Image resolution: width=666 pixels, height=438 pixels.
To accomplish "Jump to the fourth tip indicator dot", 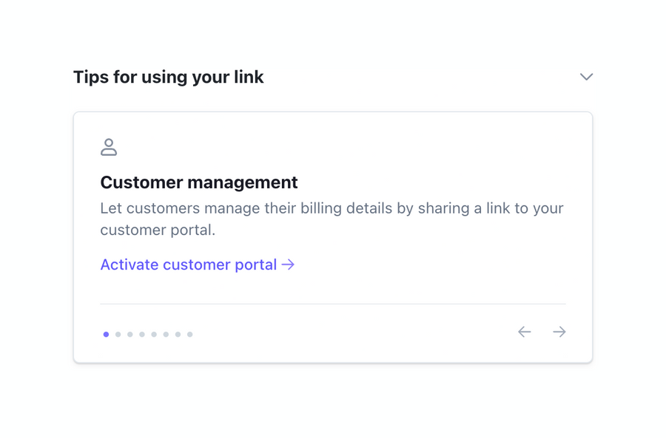I will pyautogui.click(x=141, y=334).
